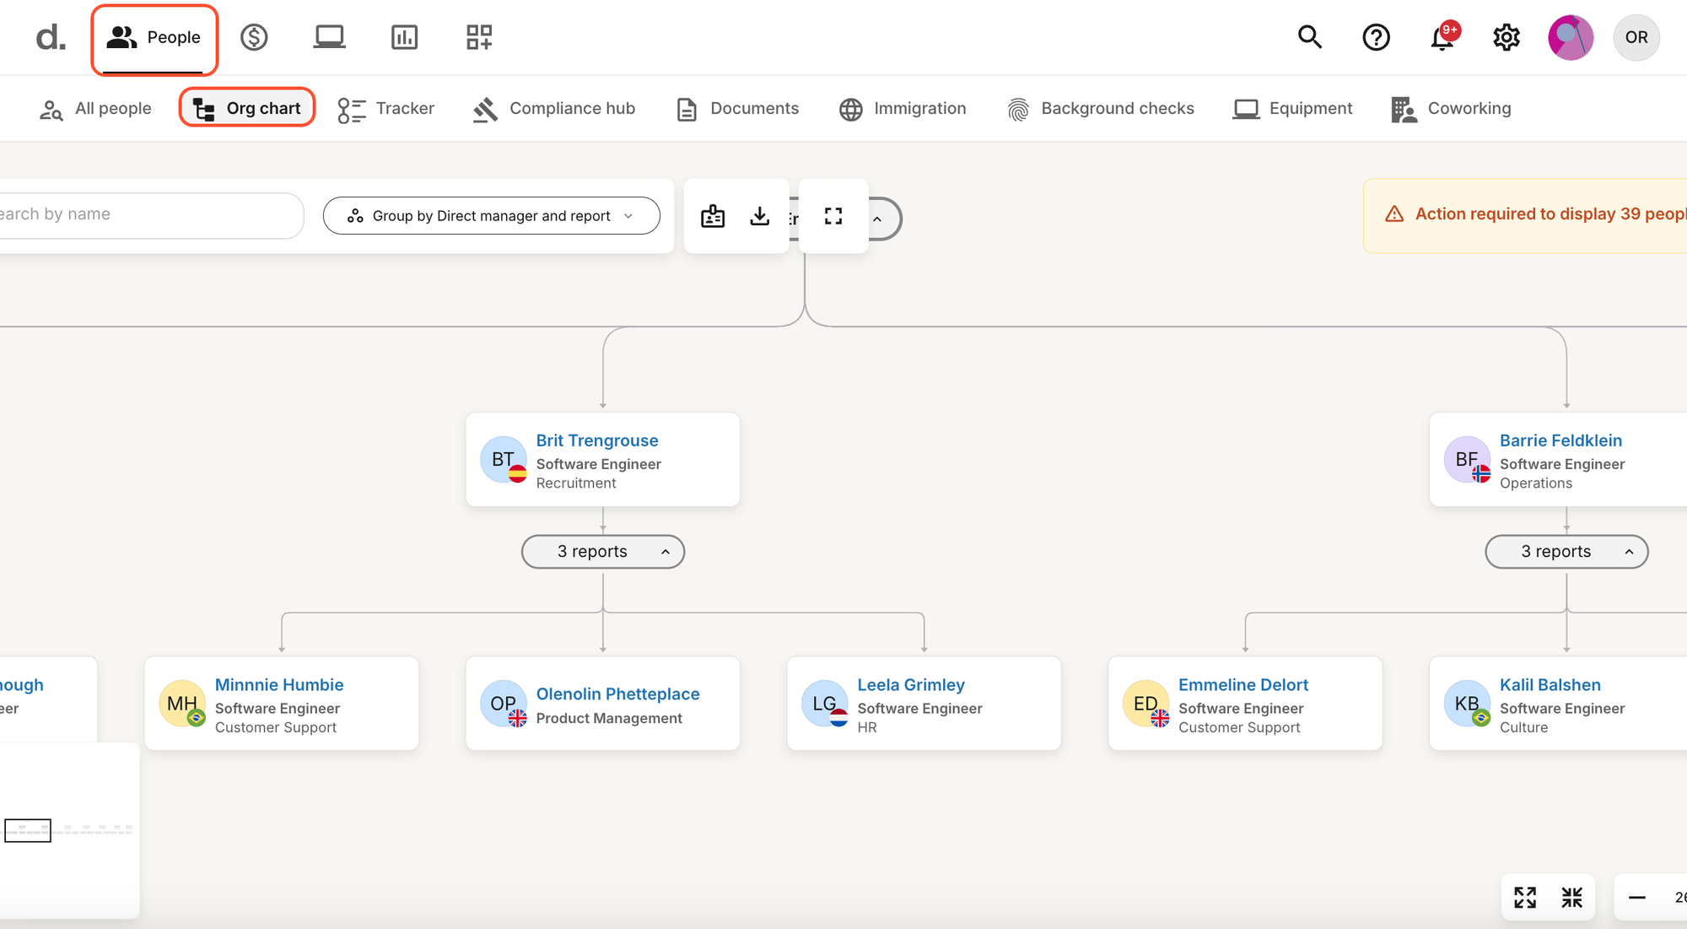Screen dimensions: 1687x929
Task: Open the Deel logo home link
Action: [51, 37]
